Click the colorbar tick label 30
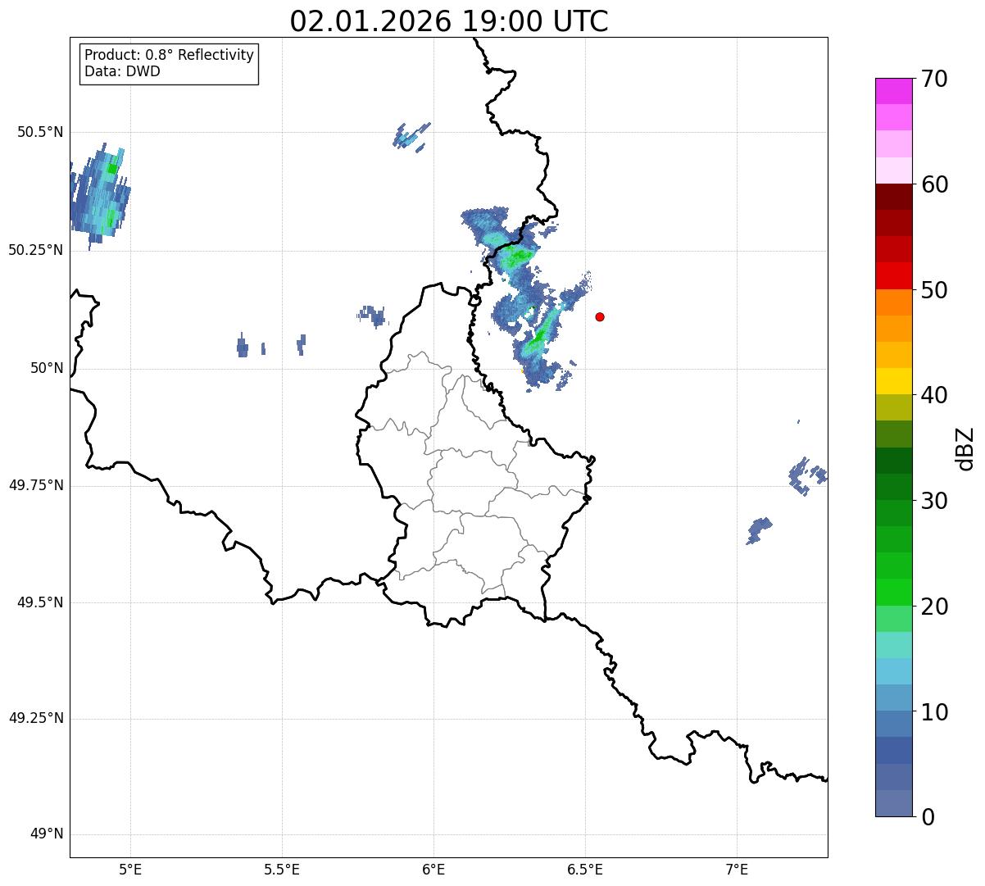985x886 pixels. point(934,501)
